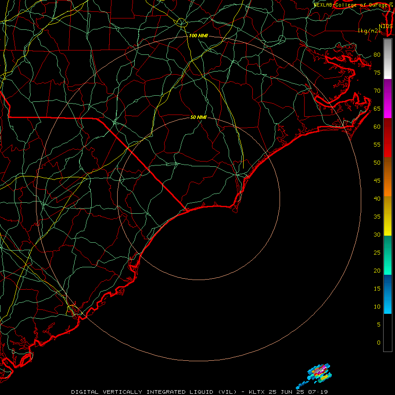The image size is (395, 395).
Task: Click the NIDS label above the scale
Action: coord(386,26)
